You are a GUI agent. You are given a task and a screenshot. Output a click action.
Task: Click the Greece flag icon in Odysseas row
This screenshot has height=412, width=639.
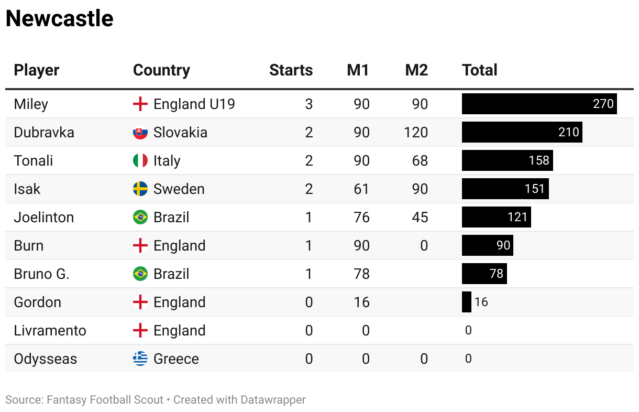[x=140, y=359]
